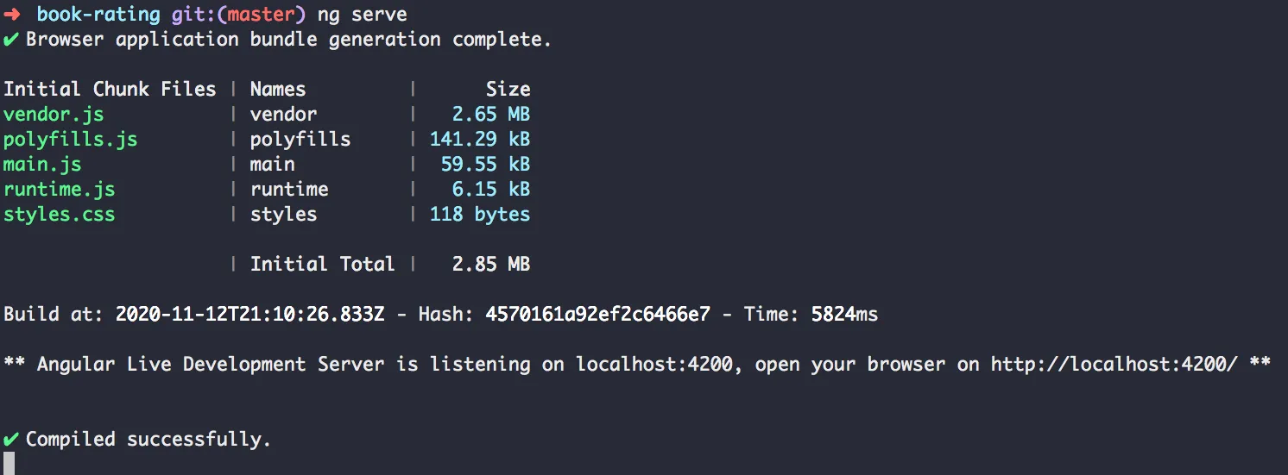Click the 141.29 kB polyfills size
This screenshot has height=475, width=1288.
[480, 139]
